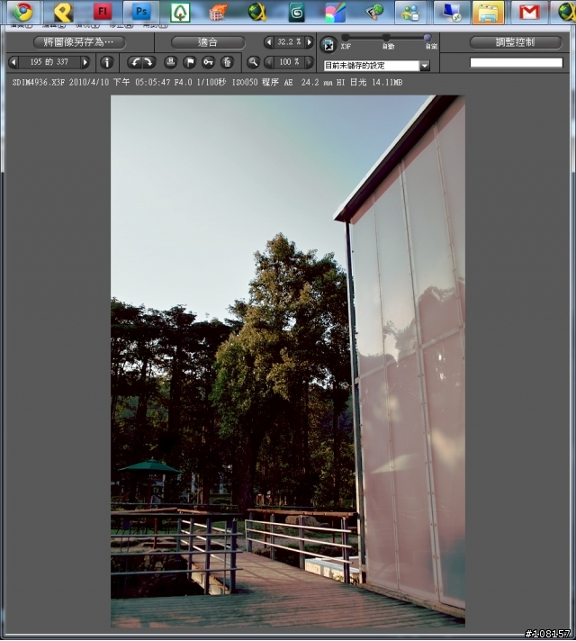Open the colorful paint swatch app
Image resolution: width=576 pixels, height=641 pixels.
(335, 12)
